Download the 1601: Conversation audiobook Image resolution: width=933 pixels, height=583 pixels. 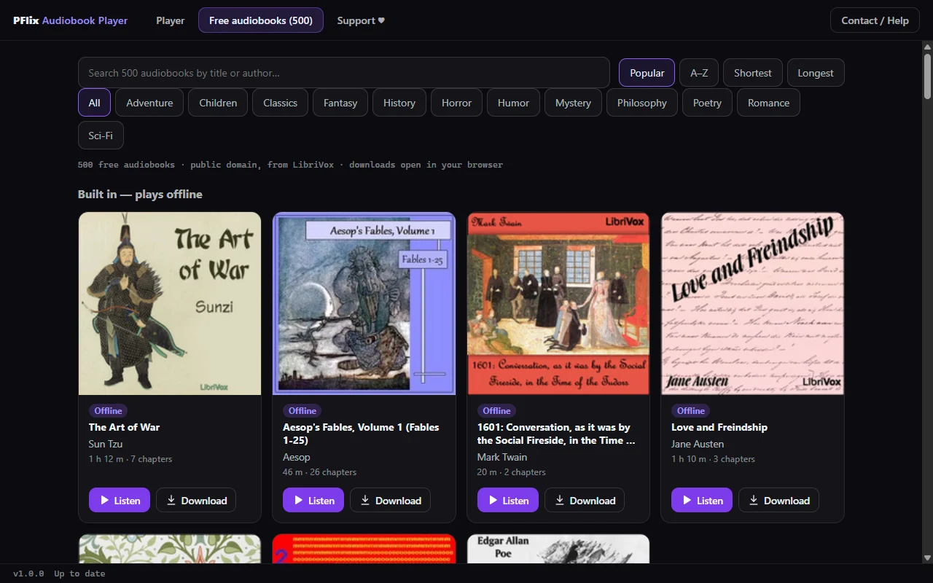pos(585,501)
